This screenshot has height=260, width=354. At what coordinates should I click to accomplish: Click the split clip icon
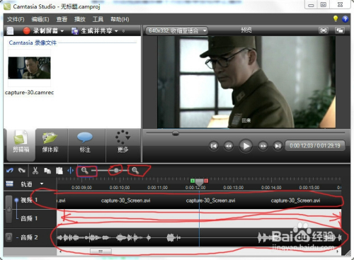pos(71,171)
